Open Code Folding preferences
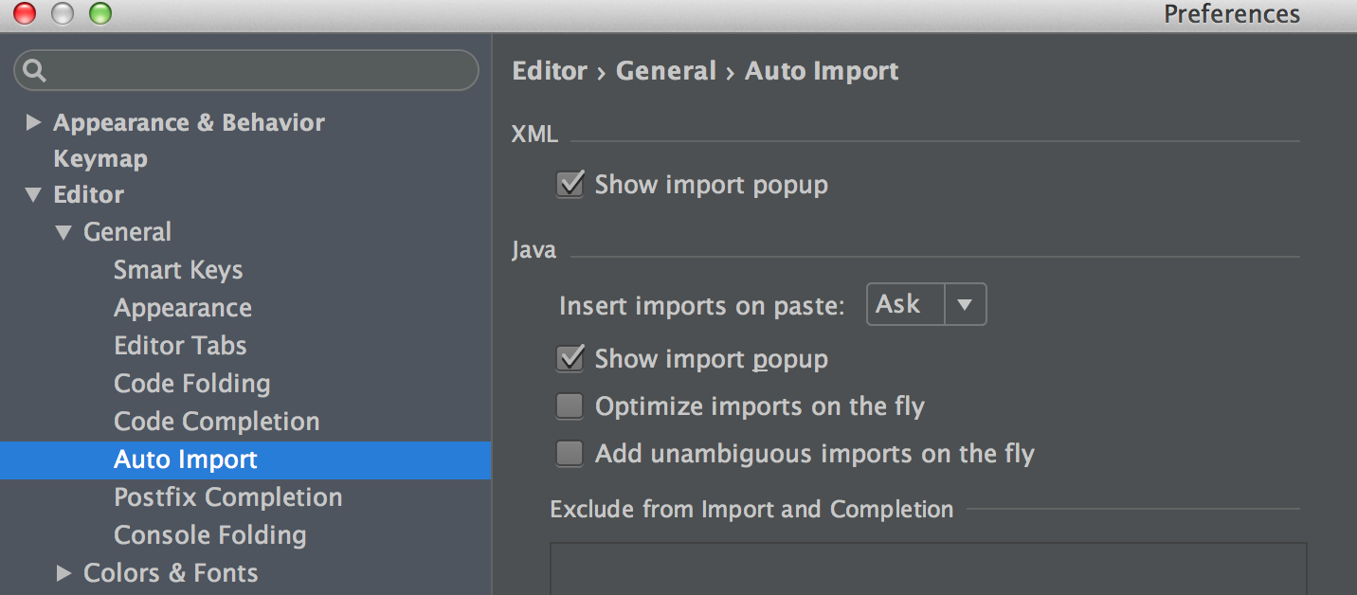Image resolution: width=1357 pixels, height=595 pixels. click(x=191, y=384)
